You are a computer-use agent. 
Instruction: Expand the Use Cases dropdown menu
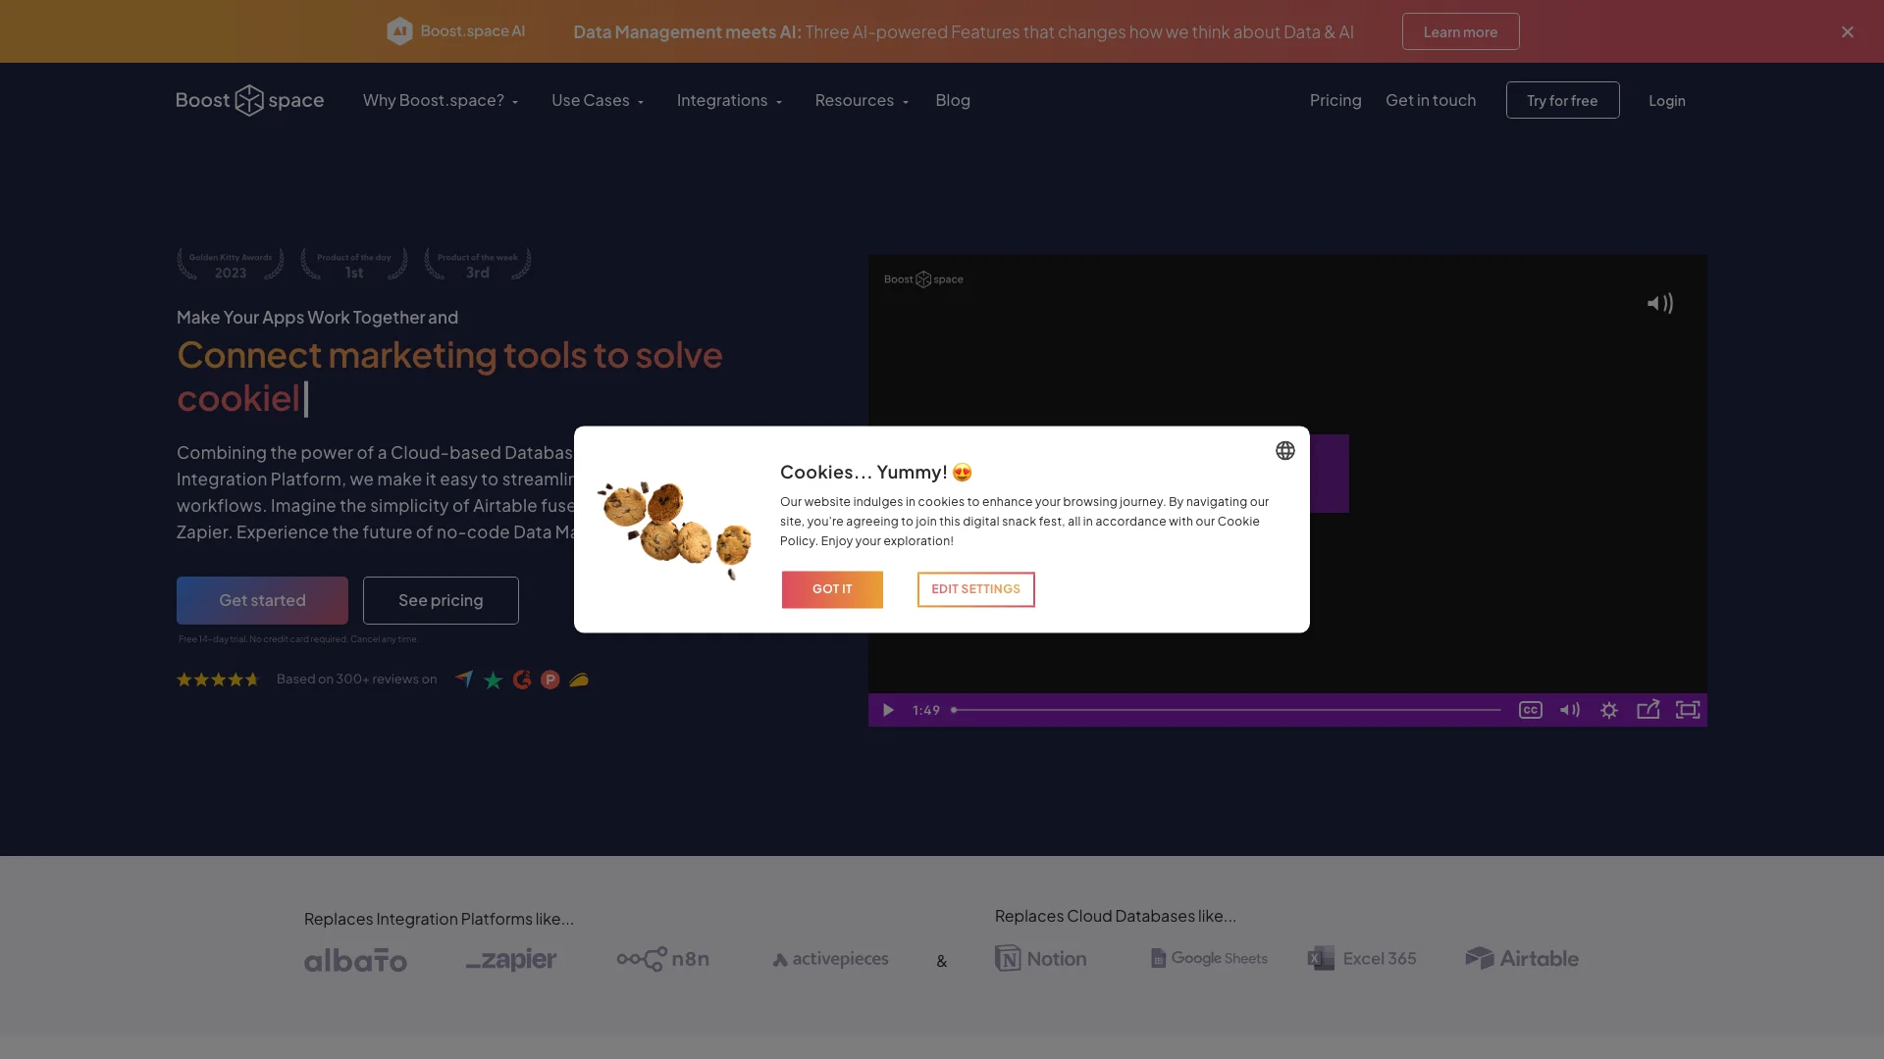598,100
